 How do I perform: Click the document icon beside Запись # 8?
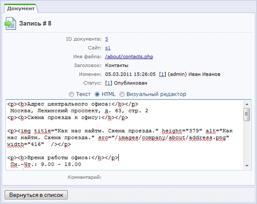(x=10, y=23)
